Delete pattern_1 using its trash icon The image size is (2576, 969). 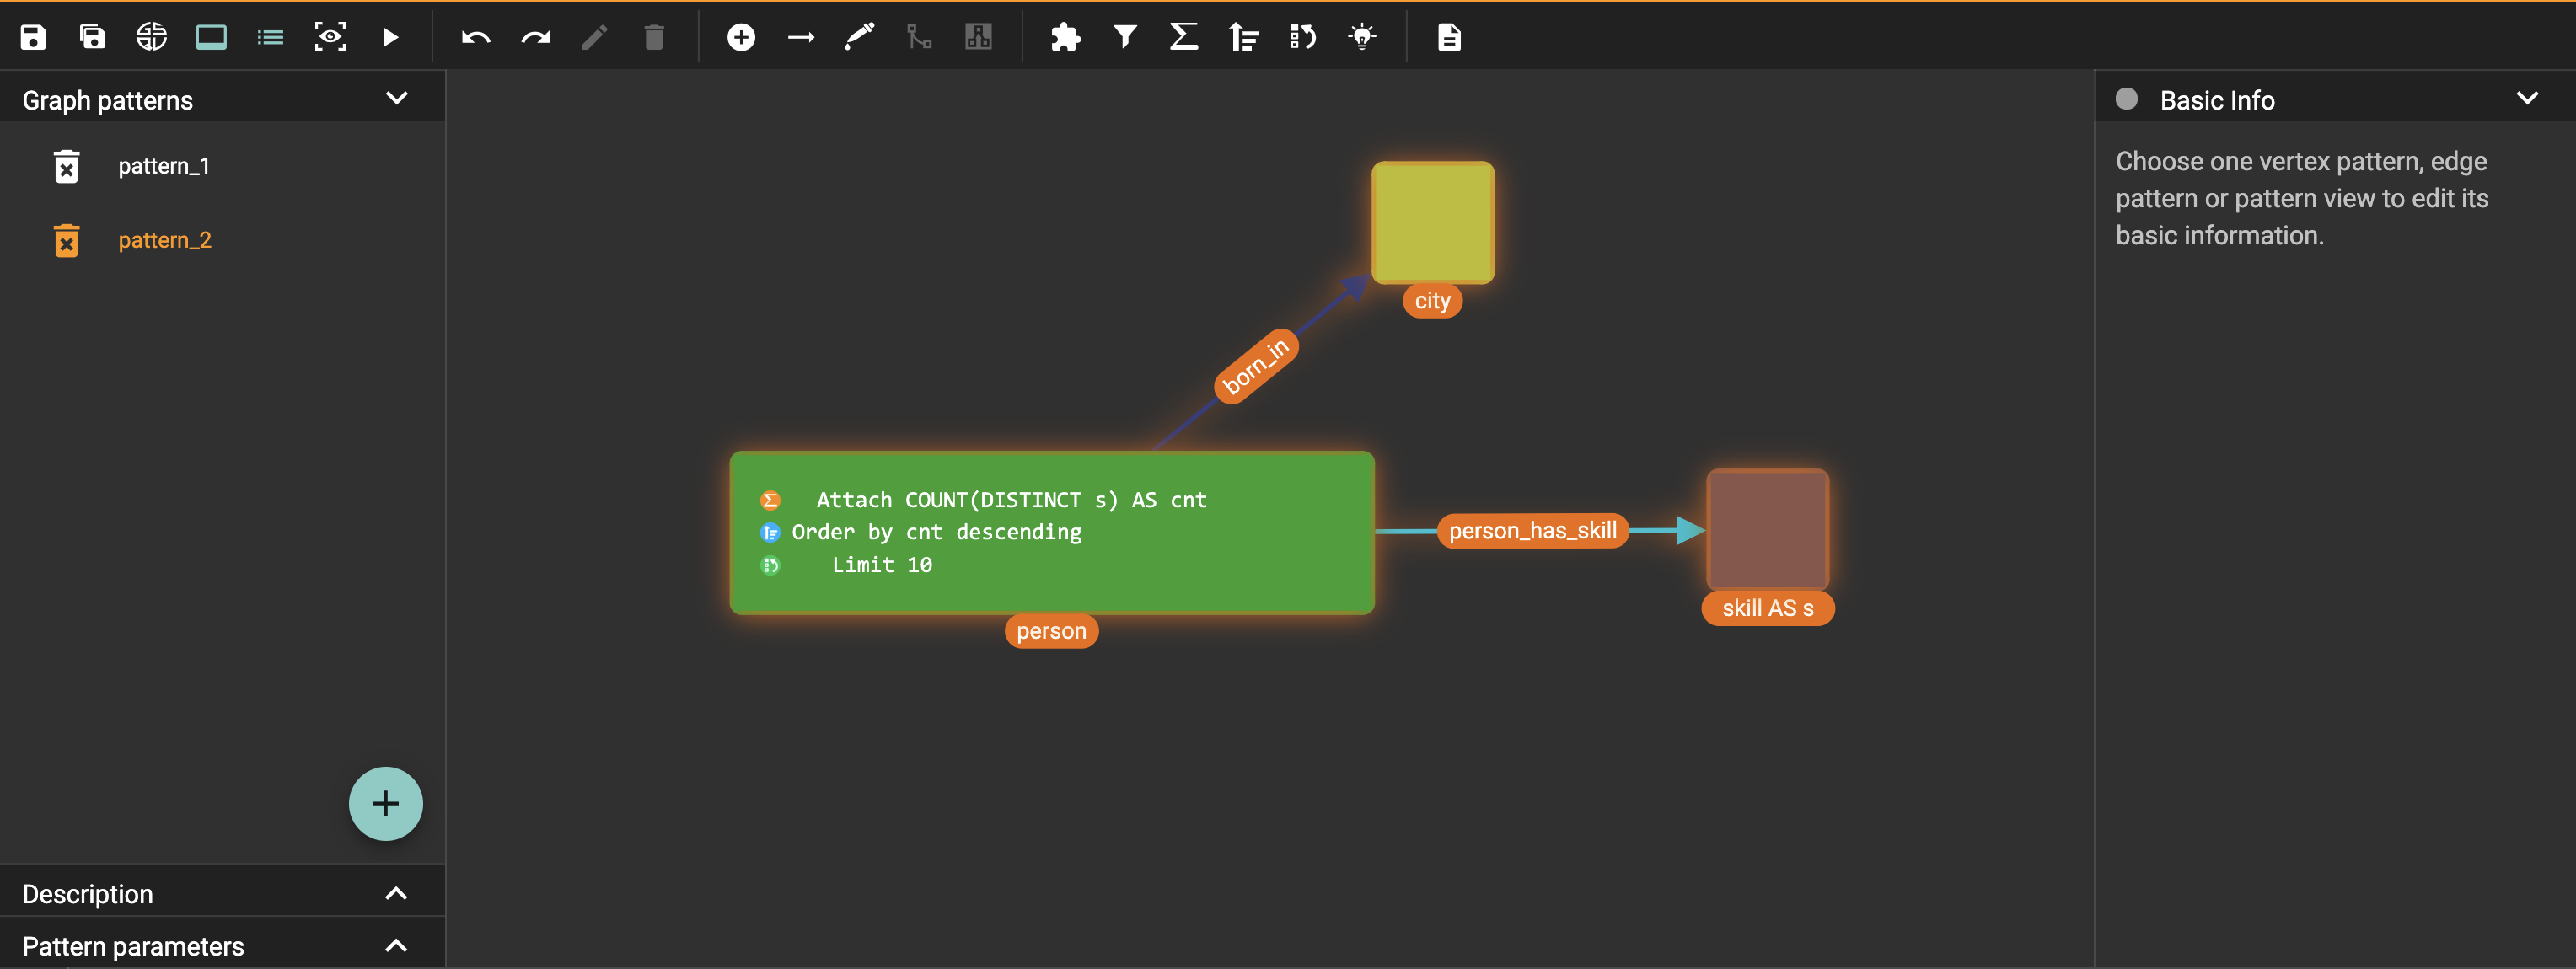click(x=67, y=167)
